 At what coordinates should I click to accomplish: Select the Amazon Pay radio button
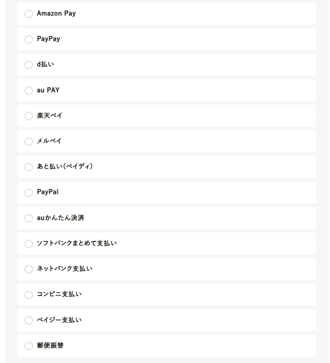click(x=29, y=14)
